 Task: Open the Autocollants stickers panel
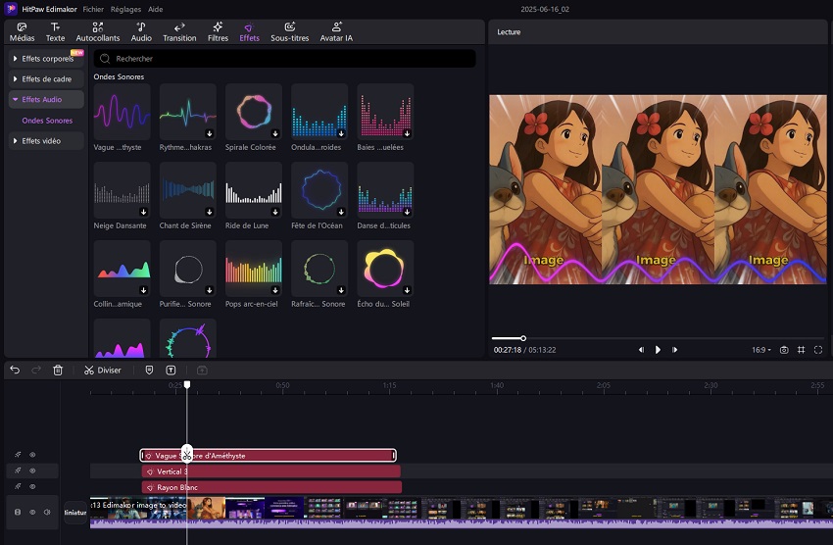point(98,32)
